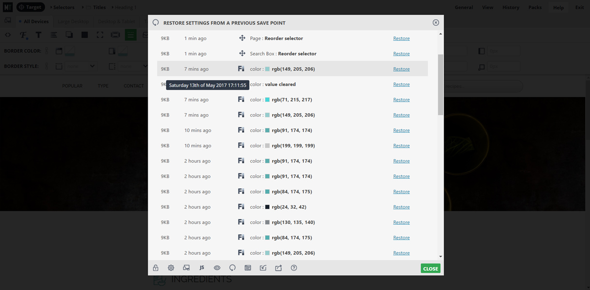This screenshot has width=590, height=290.
Task: Click the dark swatch next to rgb(24, 32, 42)
Action: pyautogui.click(x=267, y=207)
